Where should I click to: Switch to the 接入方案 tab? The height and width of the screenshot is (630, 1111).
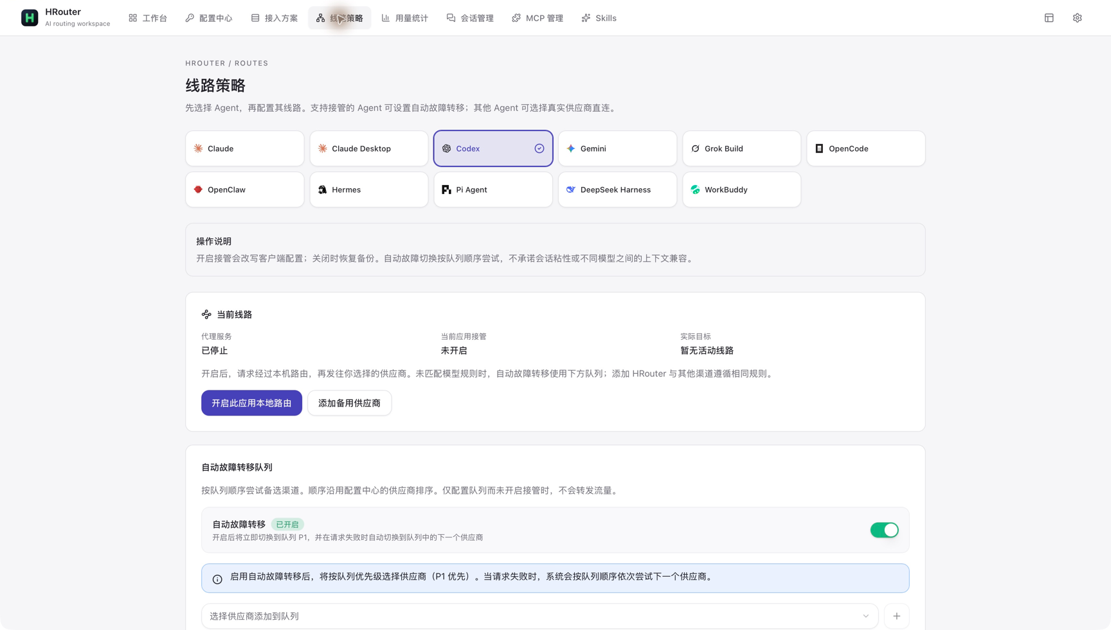coord(275,18)
